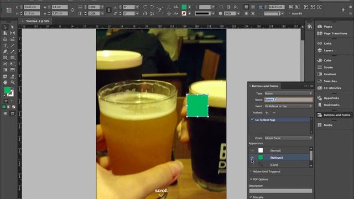Select the Page tool

click(x=5, y=33)
